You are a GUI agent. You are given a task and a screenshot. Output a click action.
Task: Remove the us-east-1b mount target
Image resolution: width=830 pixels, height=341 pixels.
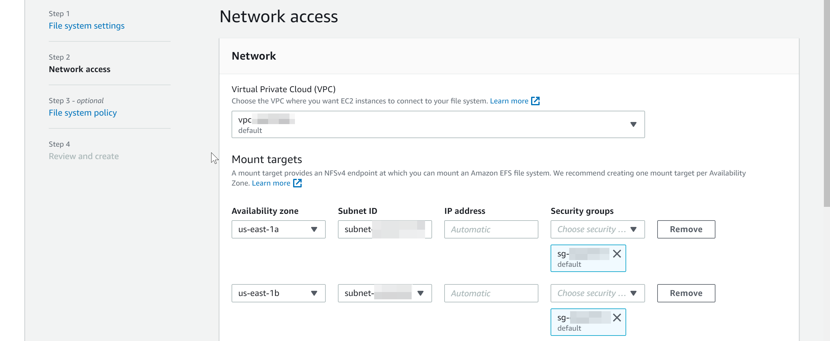(x=686, y=293)
